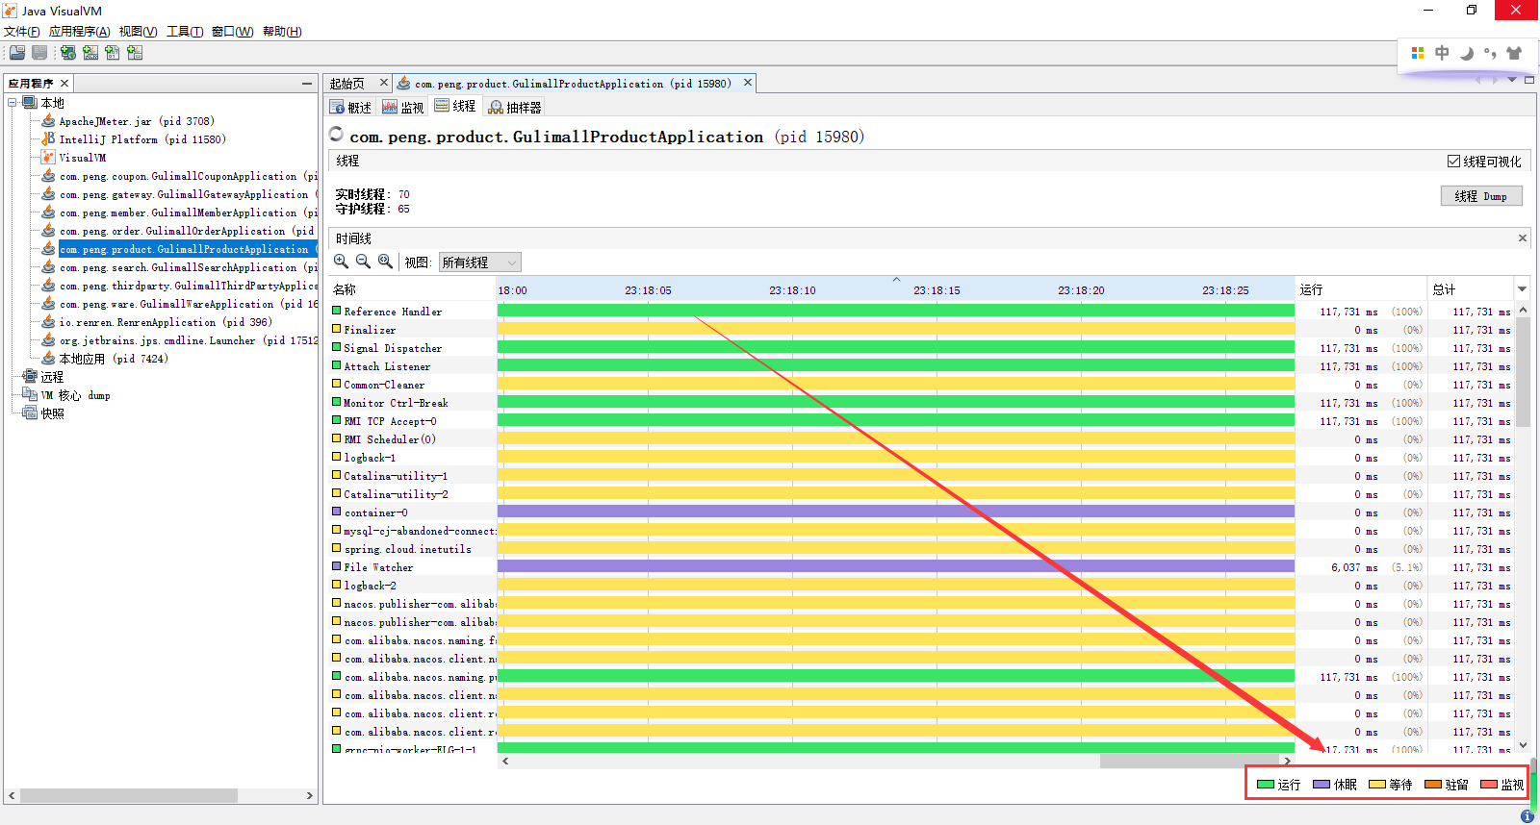Viewport: 1540px width, 825px height.
Task: Click the punctuation toggle icon in IME toolbar
Action: [x=1490, y=53]
